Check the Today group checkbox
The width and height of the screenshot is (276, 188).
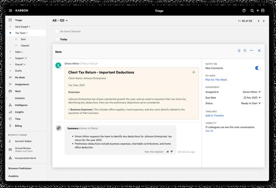(x=57, y=39)
